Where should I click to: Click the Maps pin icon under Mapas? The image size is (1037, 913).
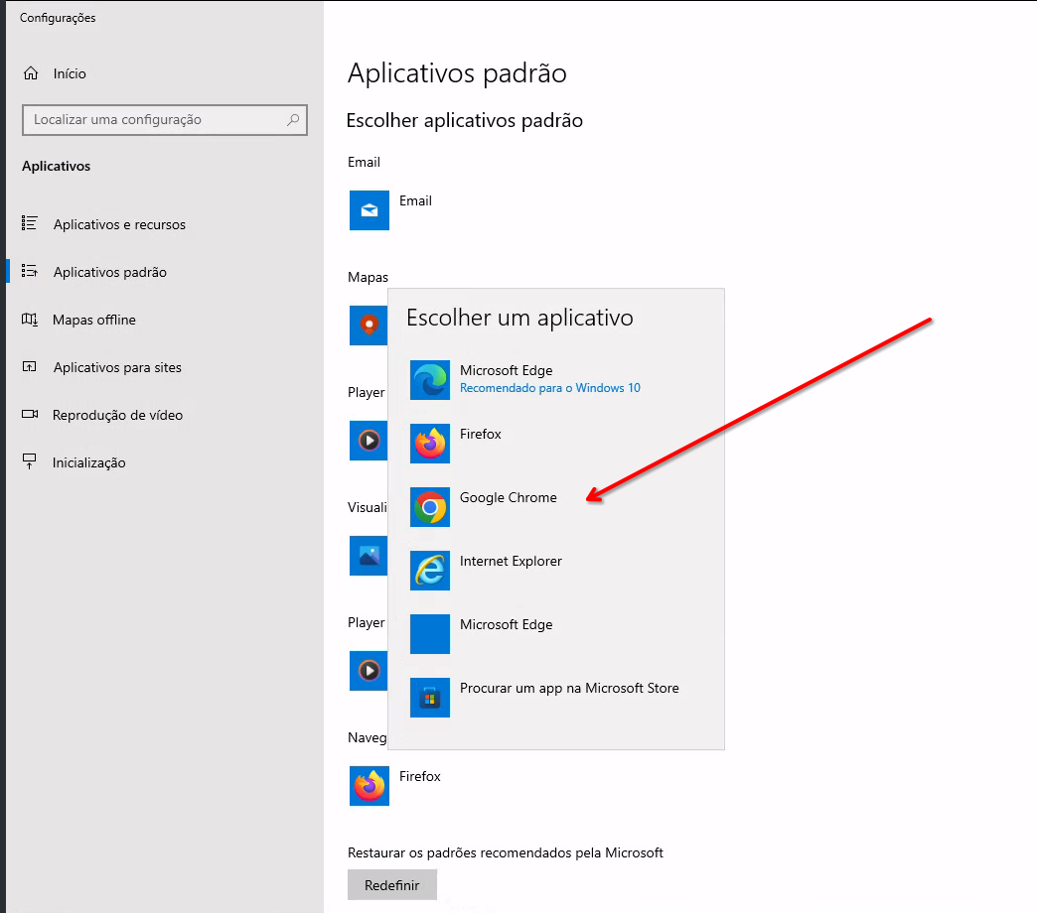coord(369,326)
